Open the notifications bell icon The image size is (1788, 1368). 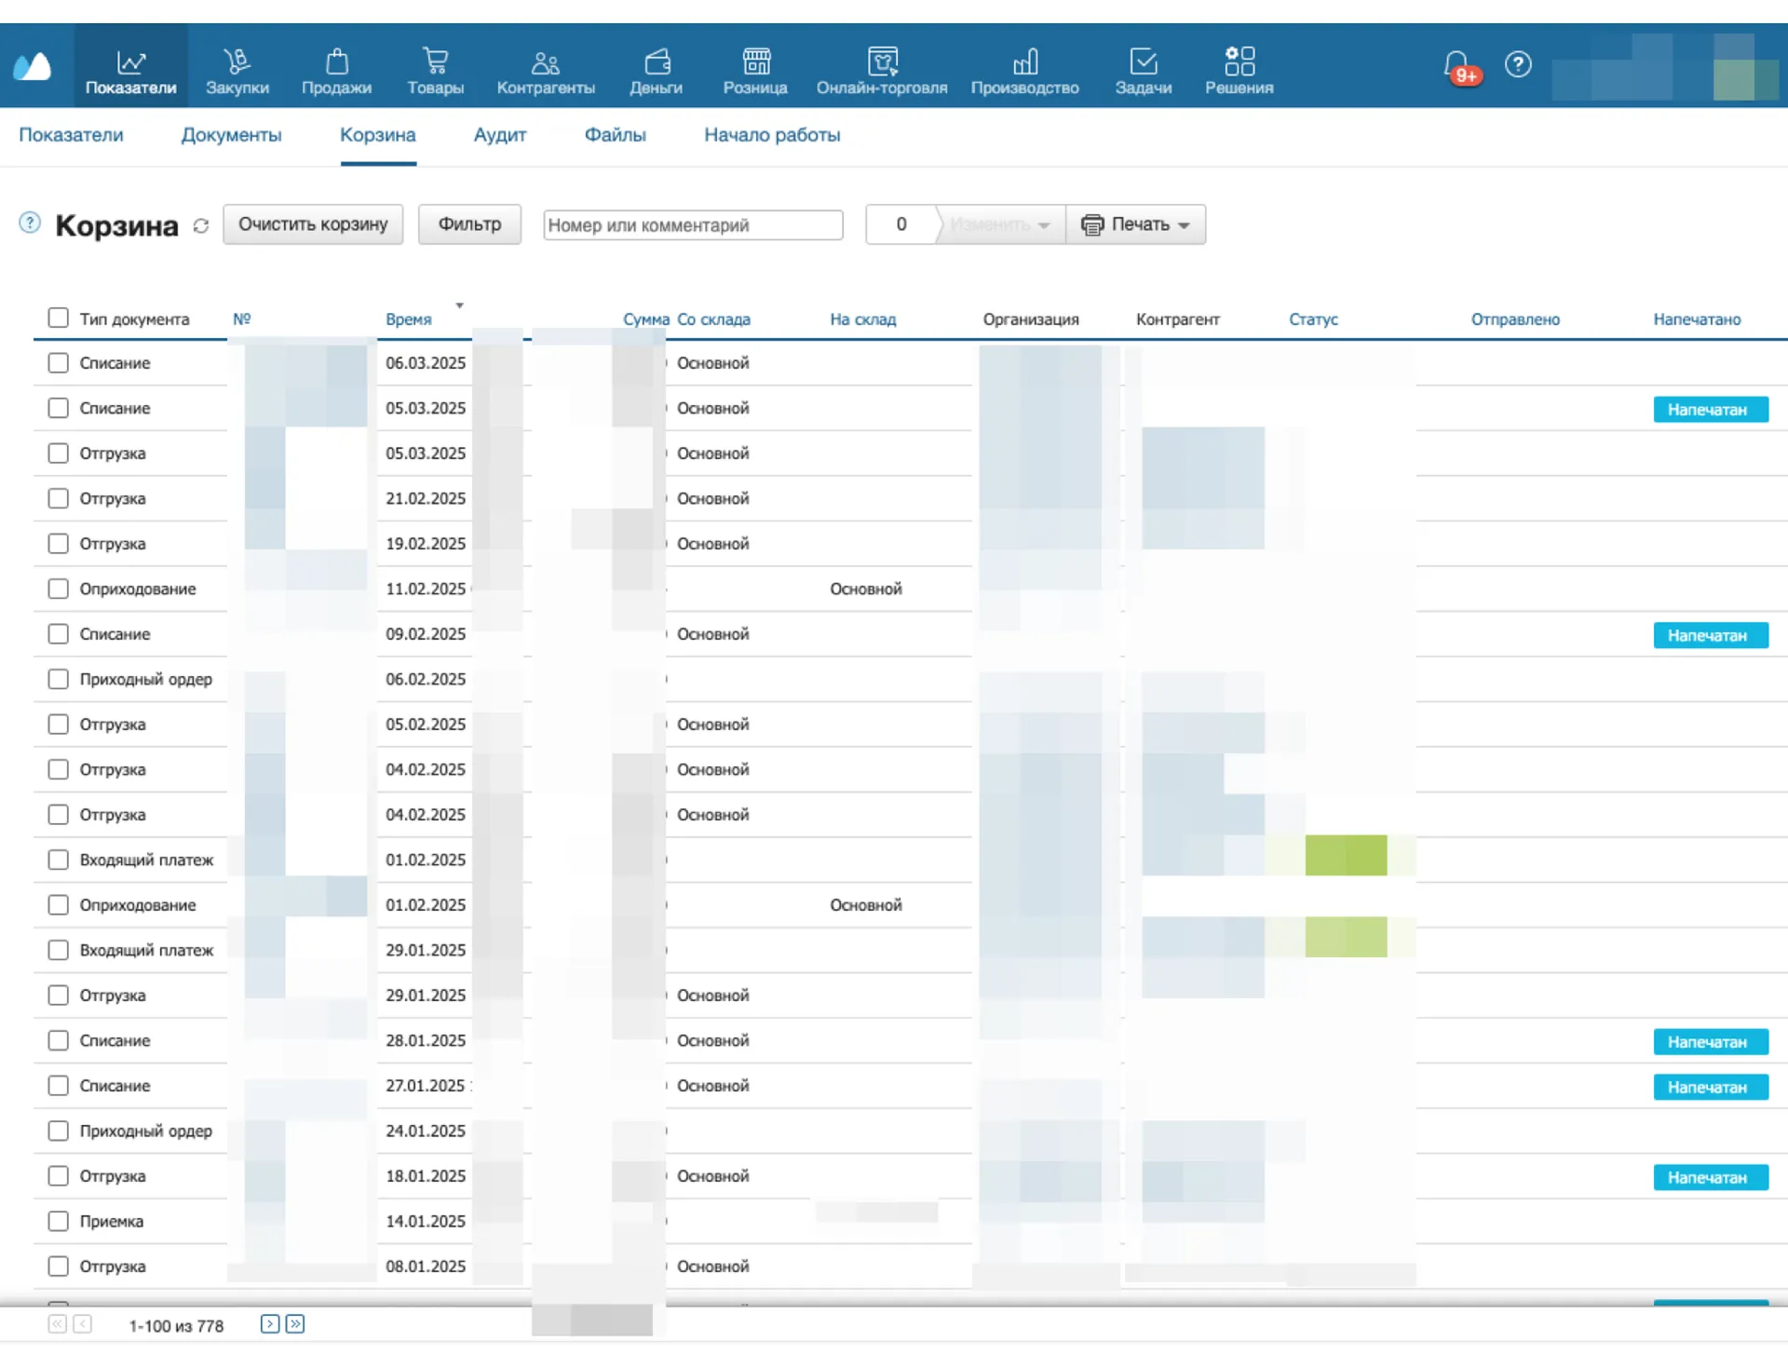click(1456, 64)
